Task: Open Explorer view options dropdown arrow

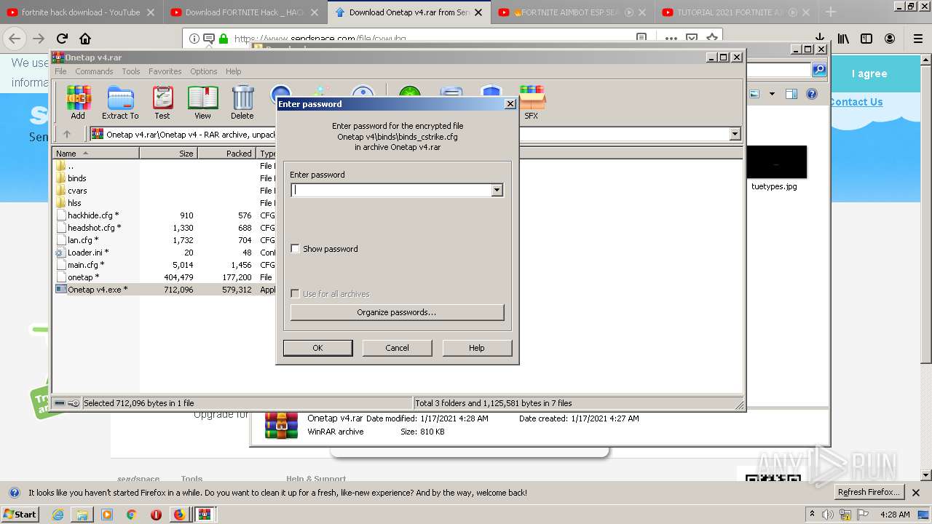Action: tap(772, 94)
